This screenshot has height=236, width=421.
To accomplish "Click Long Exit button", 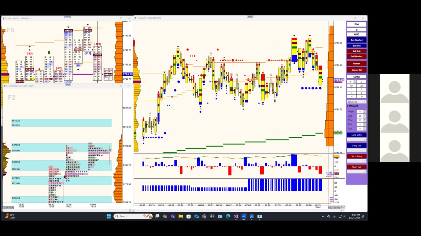I will coord(357,146).
